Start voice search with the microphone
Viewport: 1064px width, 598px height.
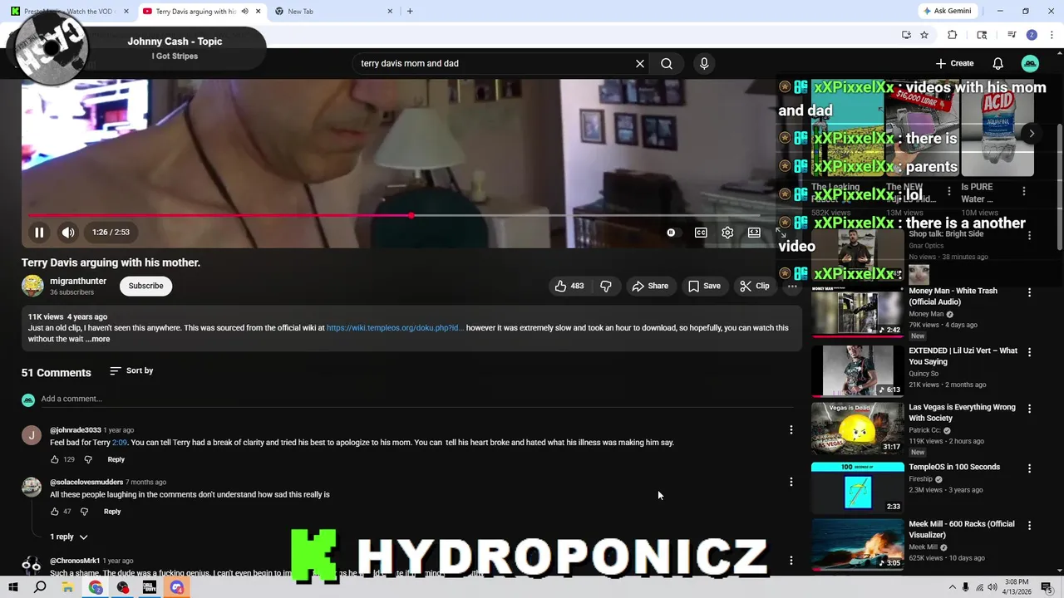(704, 63)
